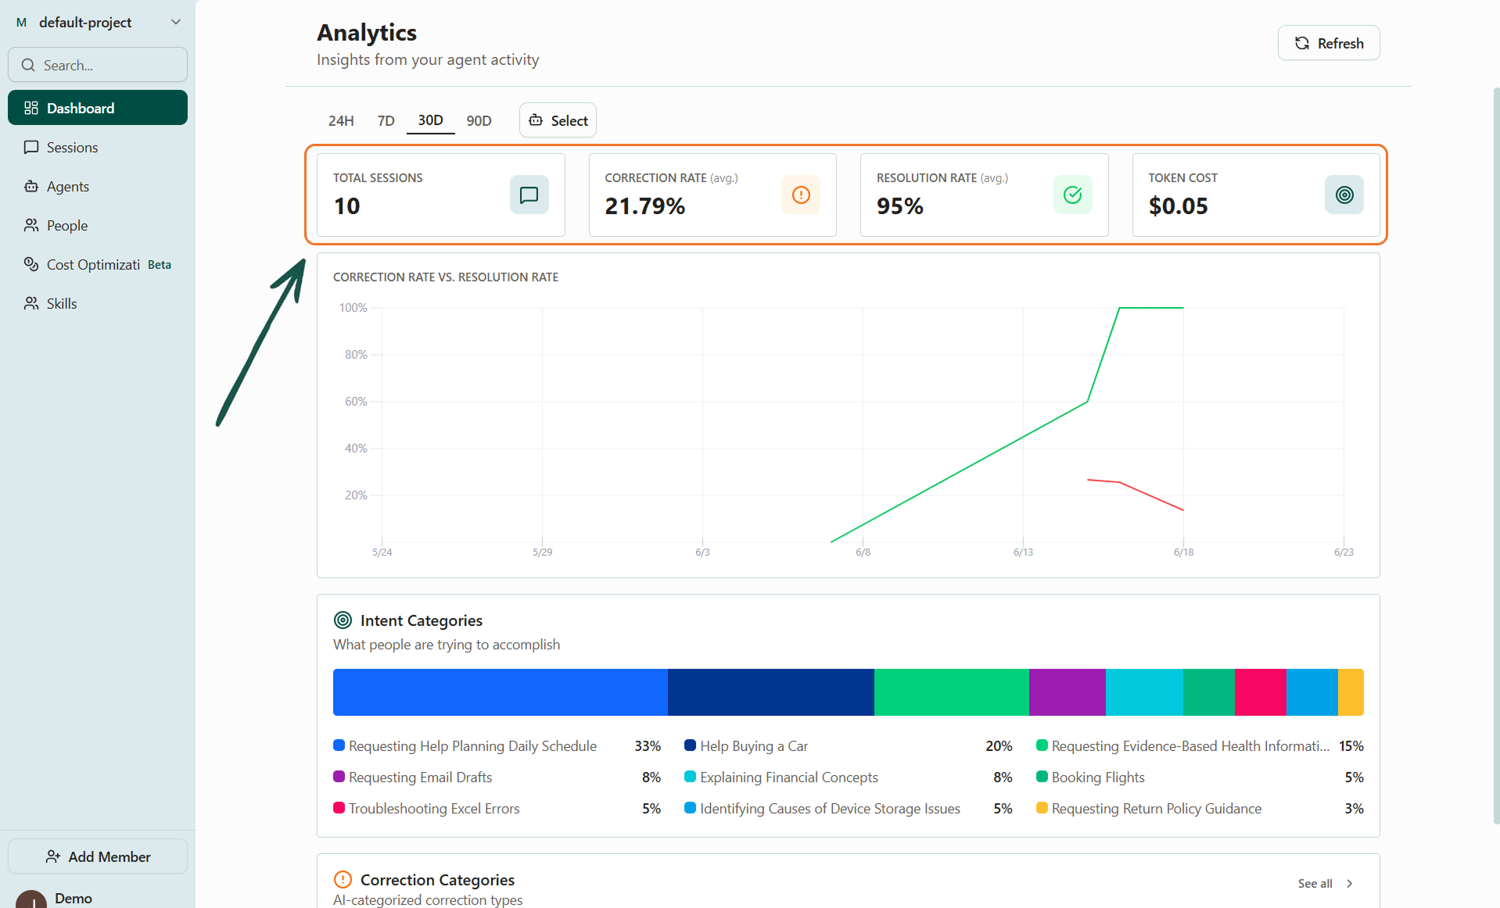Open the Dashboard grid icon in sidebar
The width and height of the screenshot is (1500, 908).
(31, 108)
